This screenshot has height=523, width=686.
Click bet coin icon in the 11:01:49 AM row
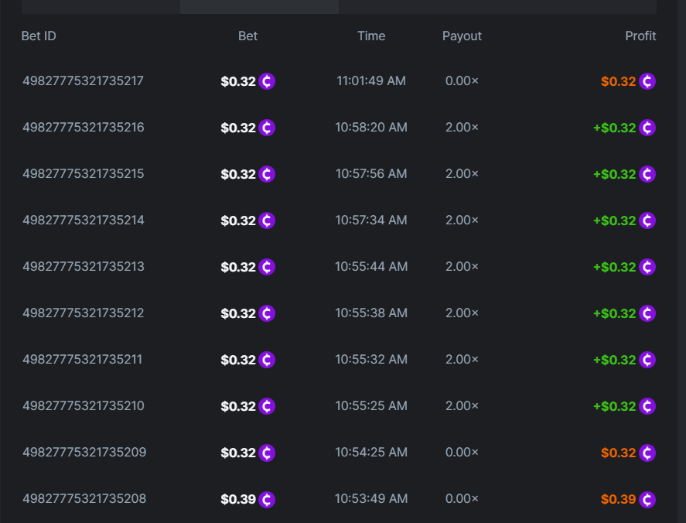tap(267, 81)
